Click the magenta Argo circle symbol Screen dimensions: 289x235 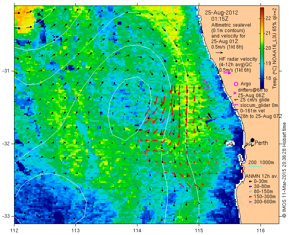(x=236, y=84)
